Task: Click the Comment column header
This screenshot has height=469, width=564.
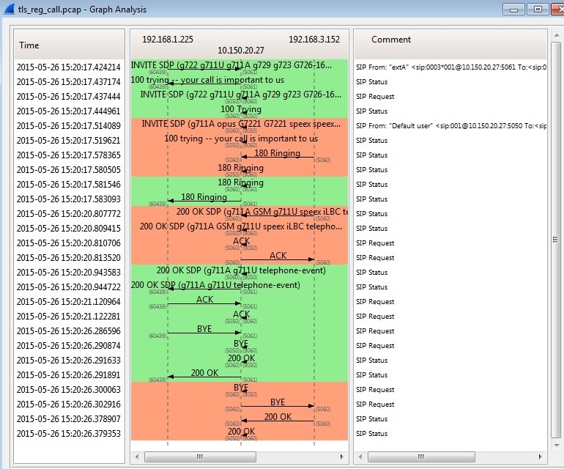Action: [450, 44]
